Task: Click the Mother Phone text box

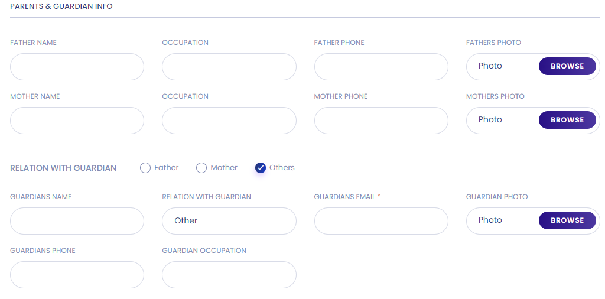Action: (x=381, y=121)
